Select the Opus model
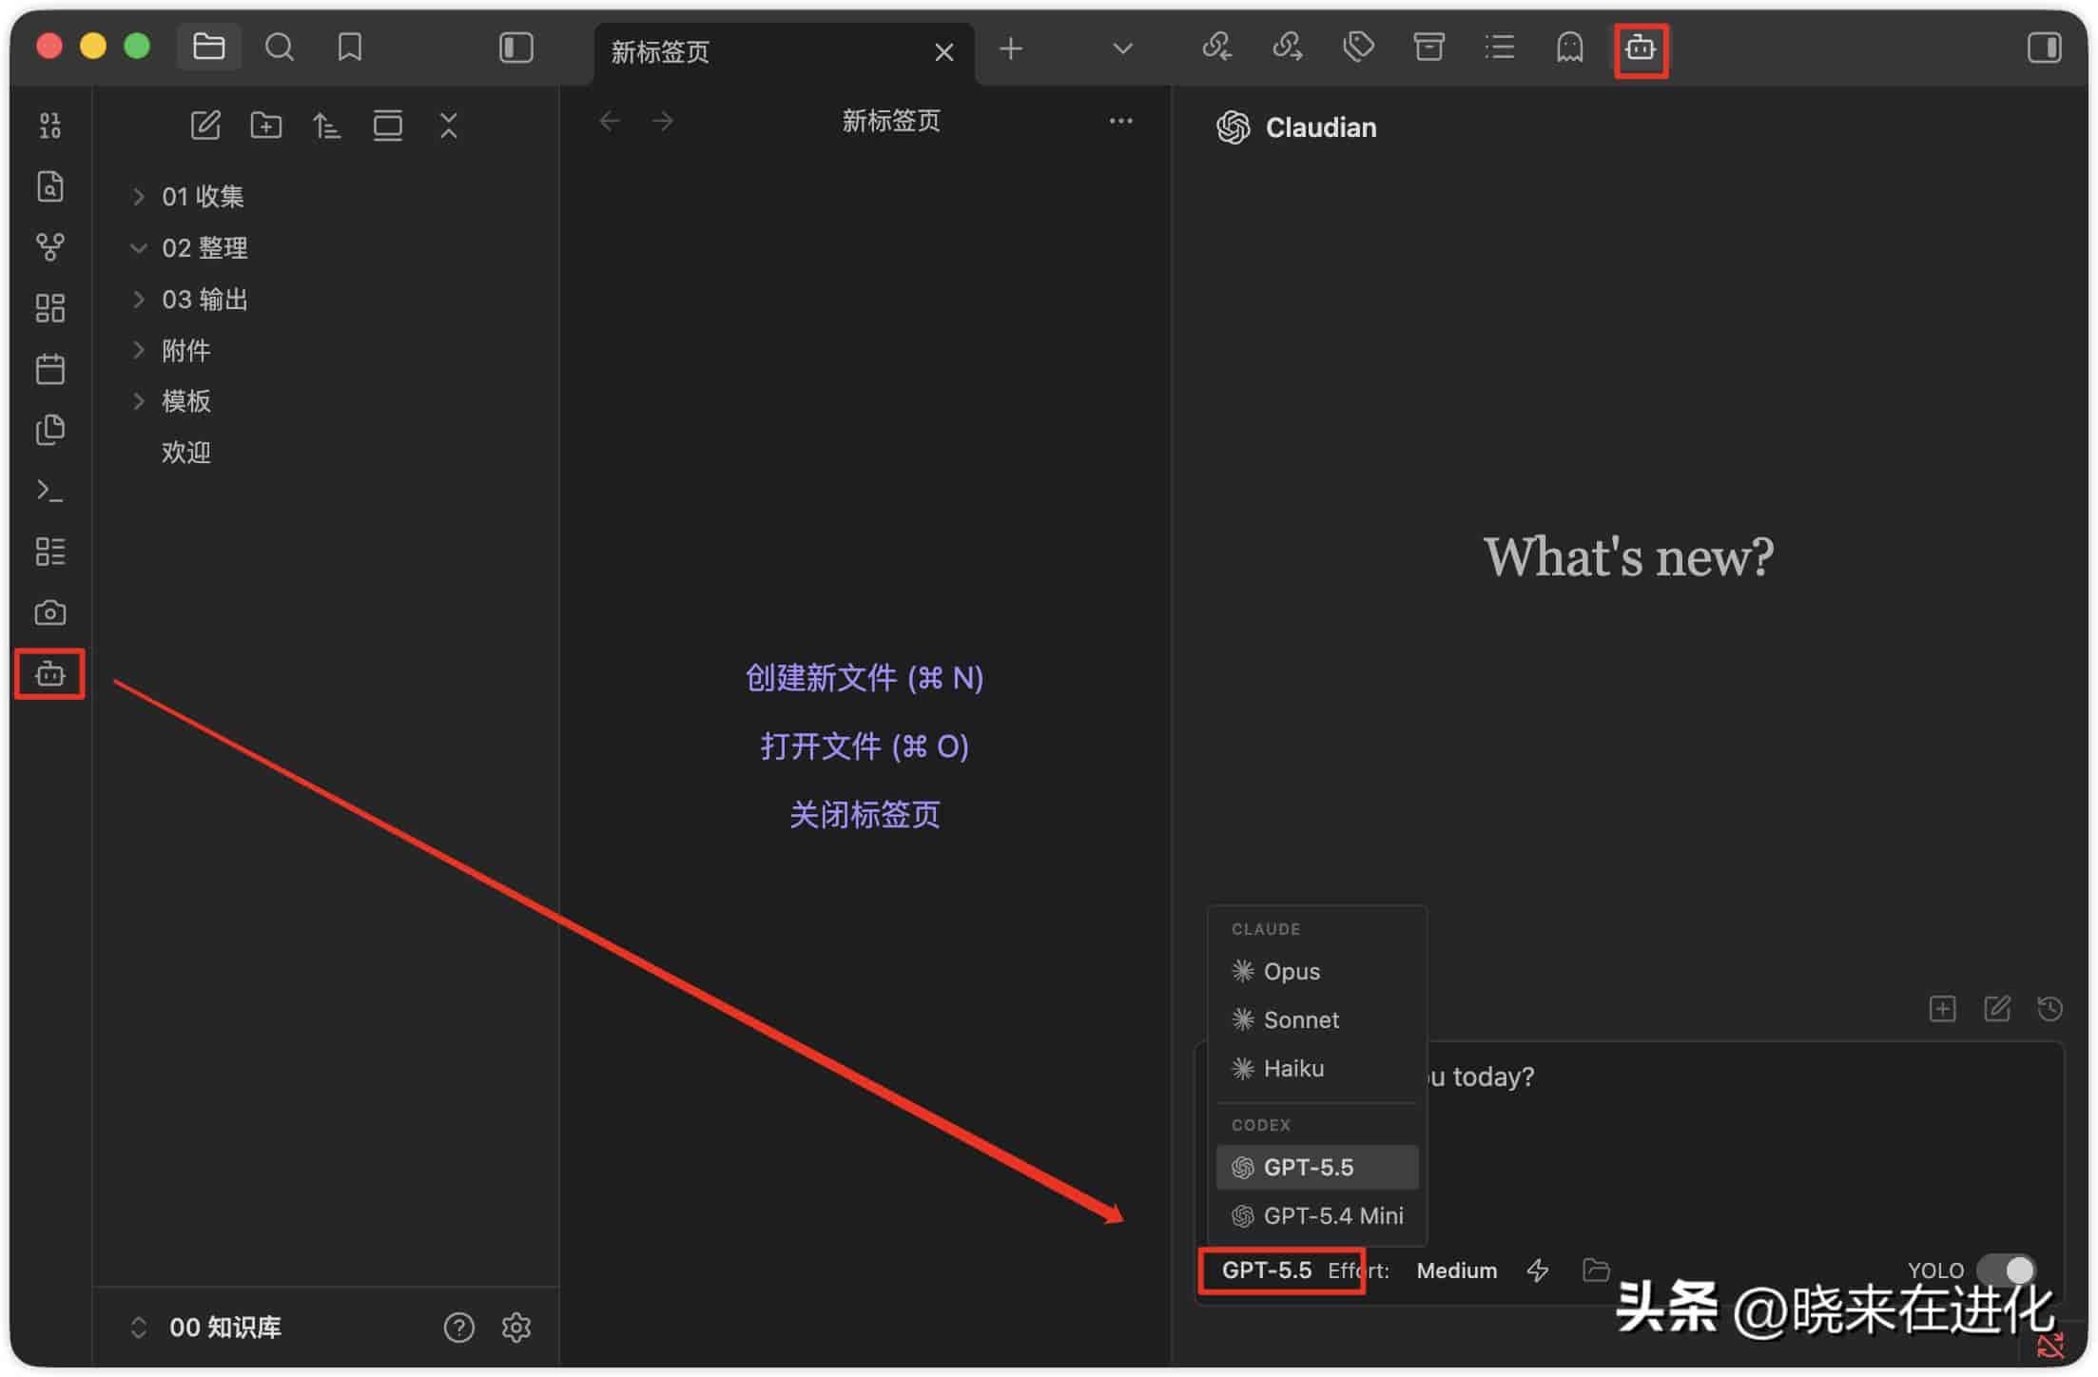The image size is (2098, 1377). click(x=1317, y=971)
